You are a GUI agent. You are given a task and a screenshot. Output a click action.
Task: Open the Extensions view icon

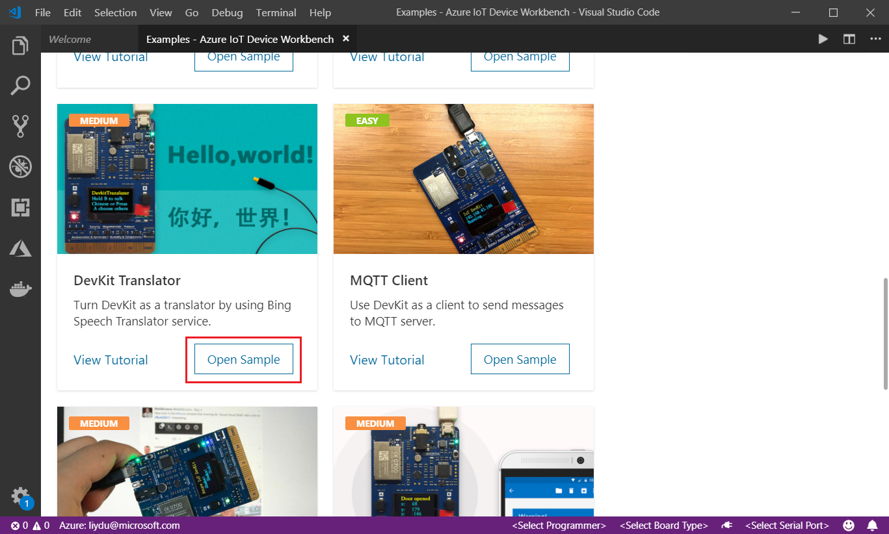point(20,208)
